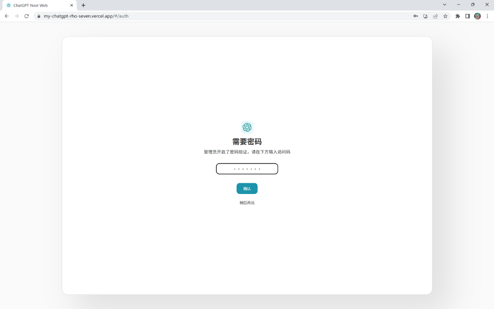Click the ChatGPT logo above 需要密码
This screenshot has width=494, height=309.
247,127
